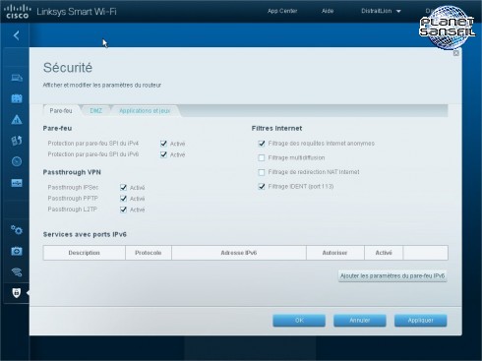Open the speed test clock icon
The width and height of the screenshot is (482, 361).
click(17, 161)
